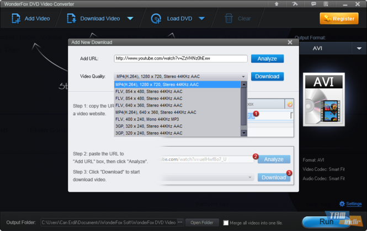367x231 pixels.
Task: Click the Download Video label
Action: pos(100,19)
